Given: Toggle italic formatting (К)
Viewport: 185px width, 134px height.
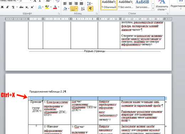Looking at the screenshot, I should pyautogui.click(x=7, y=7).
